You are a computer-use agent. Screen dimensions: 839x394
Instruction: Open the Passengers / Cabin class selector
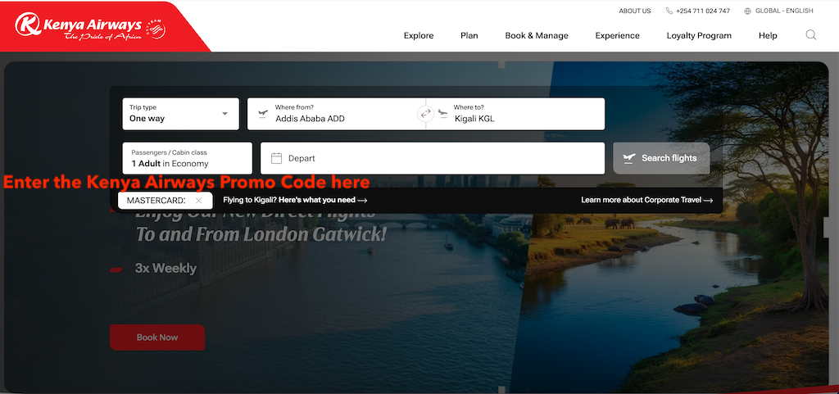(187, 158)
